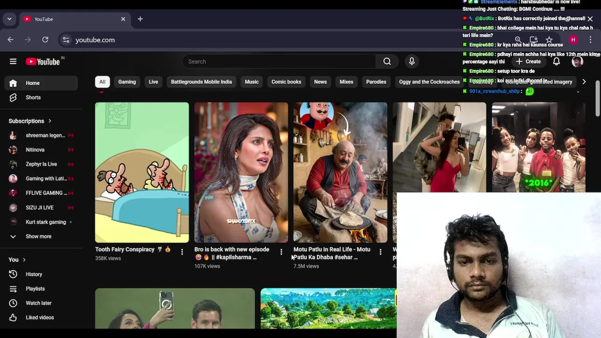Viewport: 601px width, 338px height.
Task: Open Tooth Fairy Conspiracy thumbnail
Action: (x=142, y=172)
